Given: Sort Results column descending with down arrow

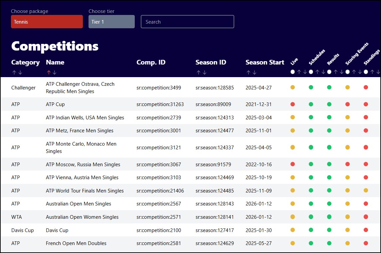Looking at the screenshot, I should coord(342,72).
